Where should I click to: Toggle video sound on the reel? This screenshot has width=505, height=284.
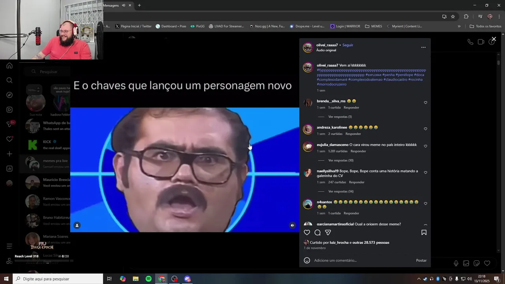pos(292,225)
